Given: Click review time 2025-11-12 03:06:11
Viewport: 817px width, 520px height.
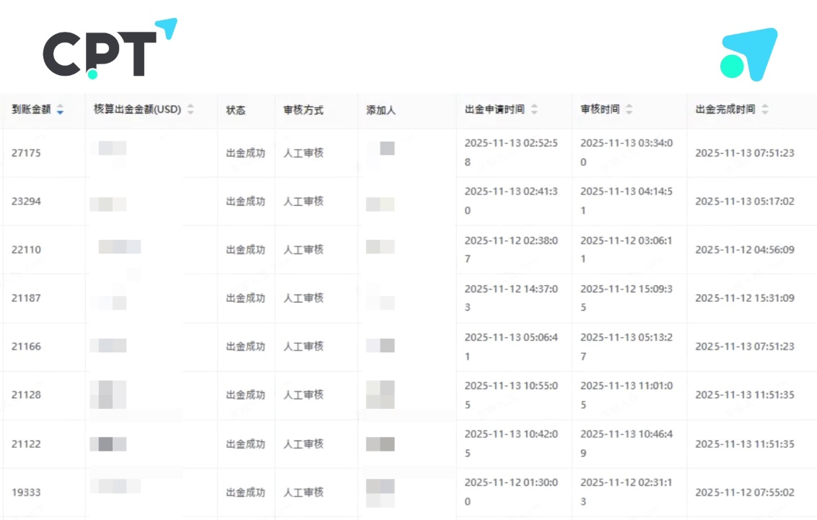Looking at the screenshot, I should click(x=626, y=249).
